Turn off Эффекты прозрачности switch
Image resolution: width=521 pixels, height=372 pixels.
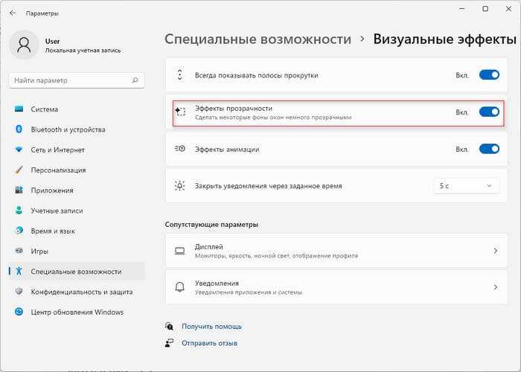click(x=489, y=112)
